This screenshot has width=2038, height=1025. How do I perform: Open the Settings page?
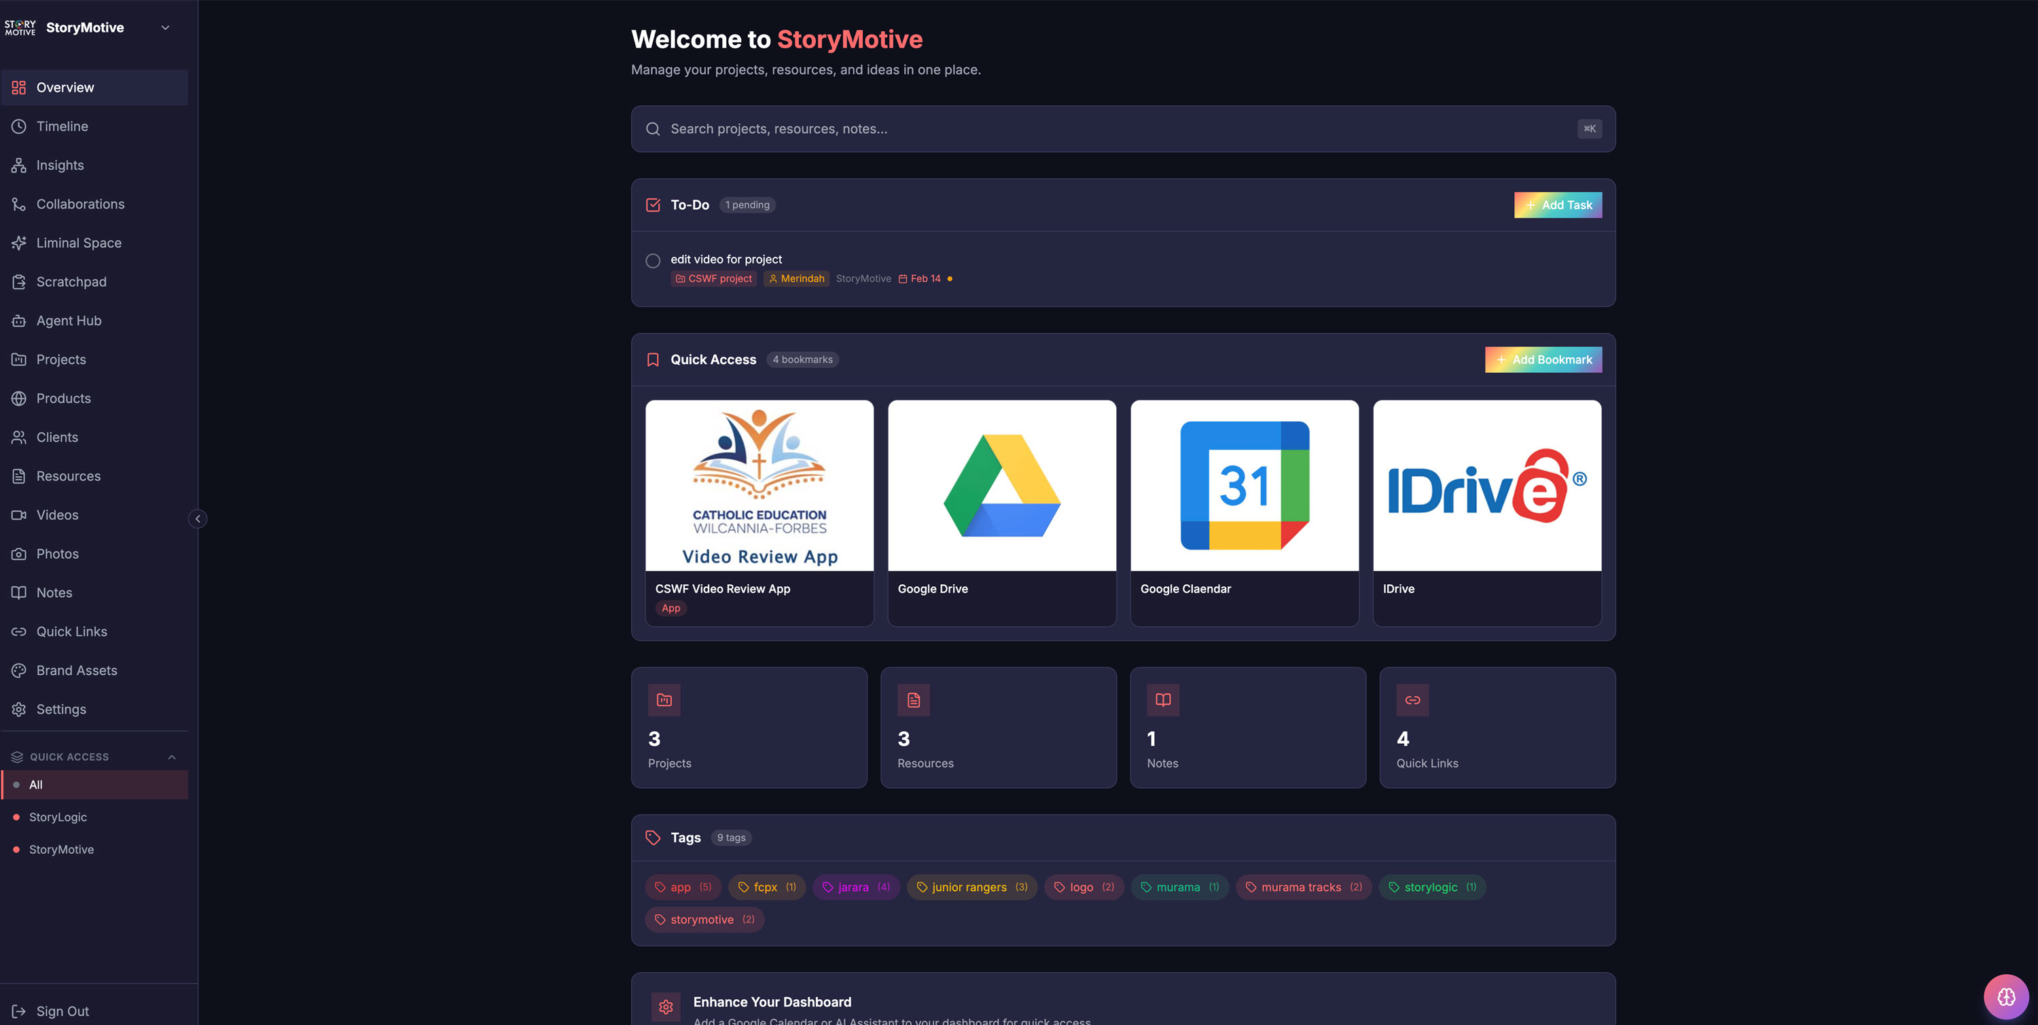point(61,708)
